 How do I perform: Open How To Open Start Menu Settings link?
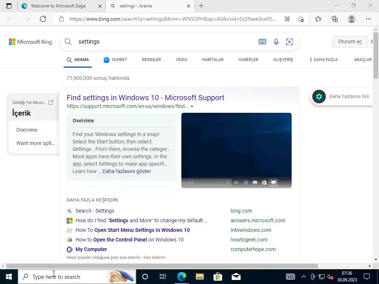tap(133, 230)
